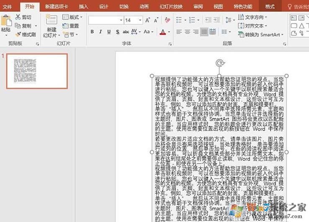Viewport: 309px width, 222px height.
Task: Decrease list indent level
Action: 208,20
